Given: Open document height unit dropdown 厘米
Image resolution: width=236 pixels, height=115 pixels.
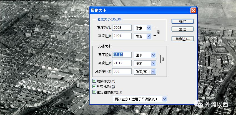Looking at the screenshot, I should (x=145, y=63).
